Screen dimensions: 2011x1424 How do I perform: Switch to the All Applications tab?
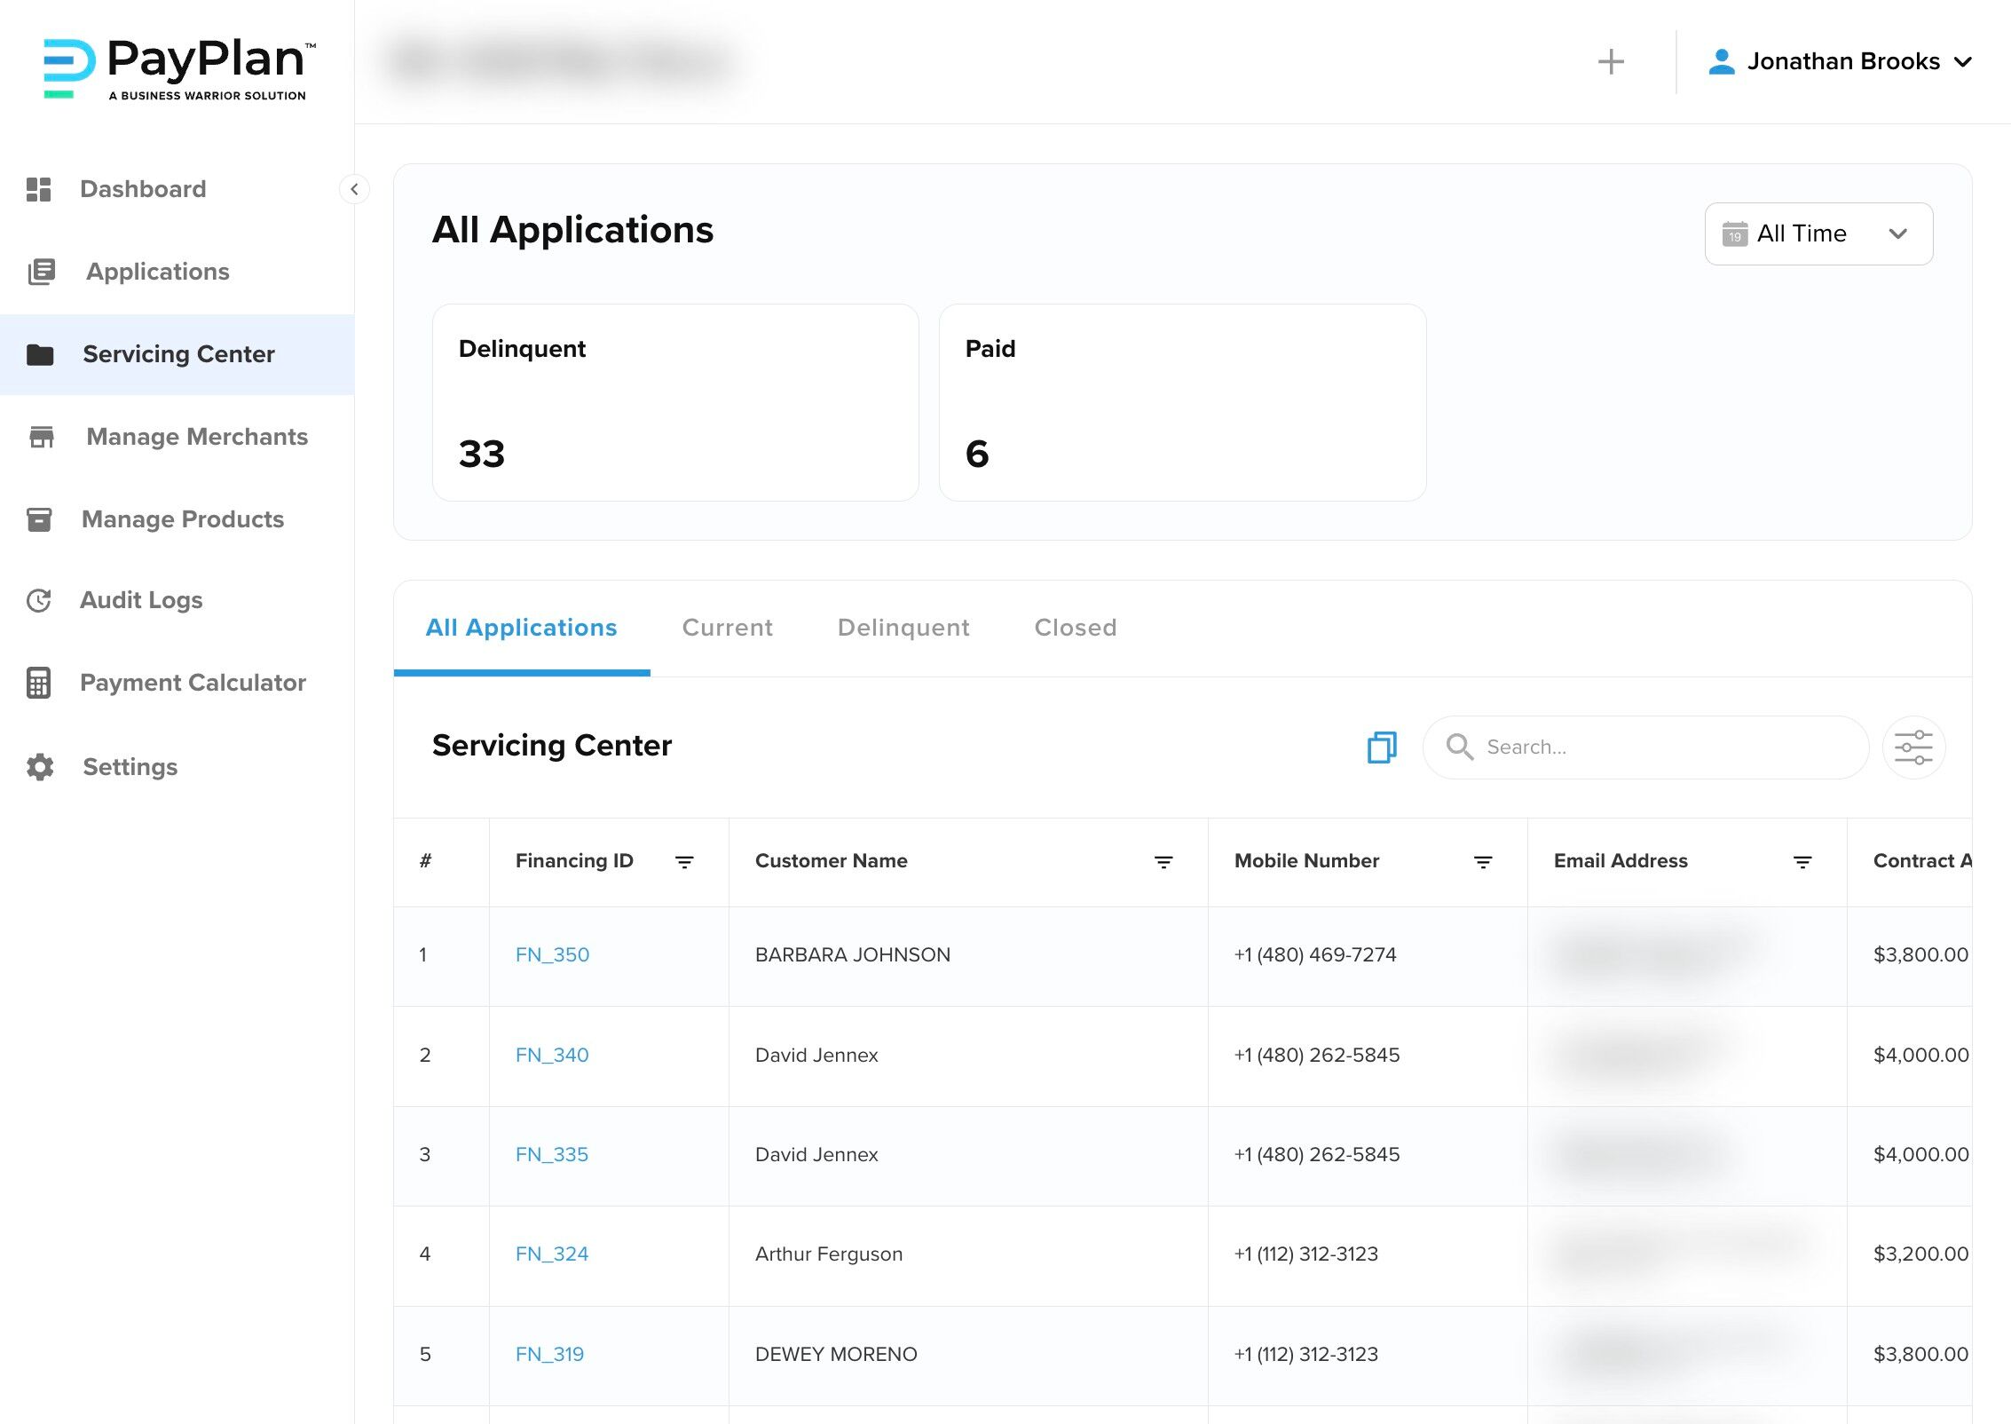(x=522, y=628)
